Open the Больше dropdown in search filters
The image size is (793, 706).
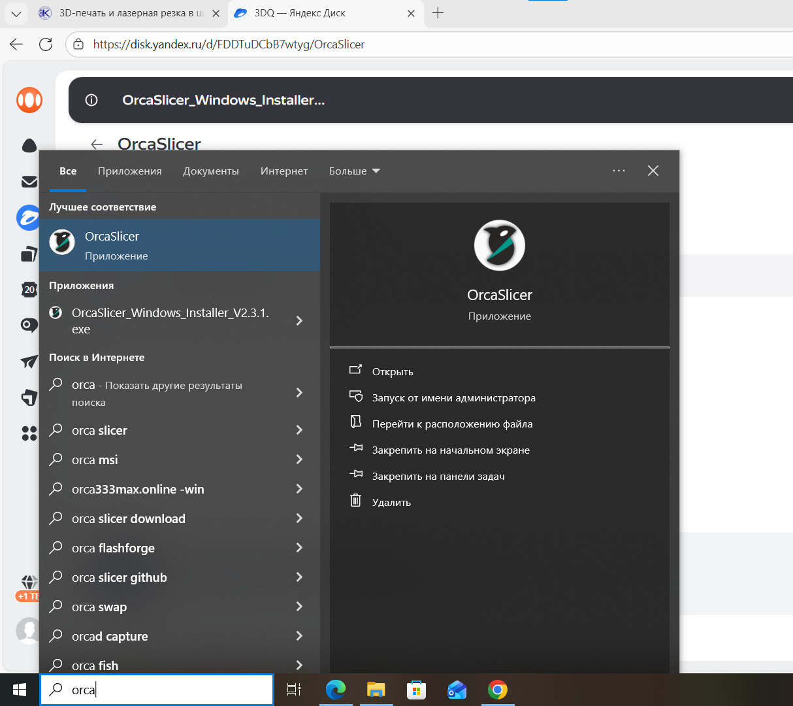point(354,171)
